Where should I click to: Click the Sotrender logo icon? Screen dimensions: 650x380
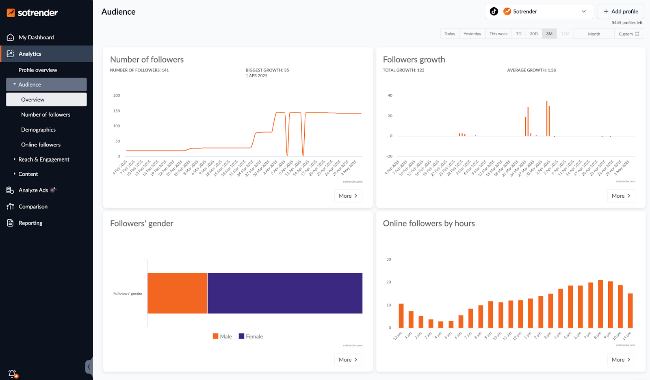click(x=11, y=13)
